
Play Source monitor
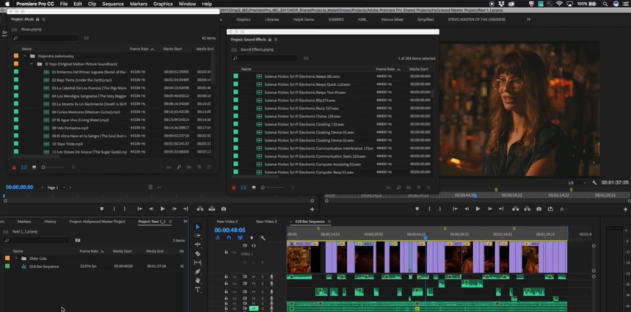click(163, 209)
